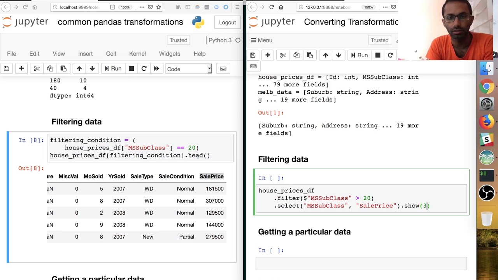498x280 pixels.
Task: Open the Insert menu
Action: point(86,54)
